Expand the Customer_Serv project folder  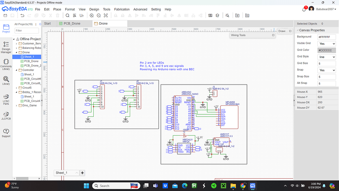coord(17,43)
